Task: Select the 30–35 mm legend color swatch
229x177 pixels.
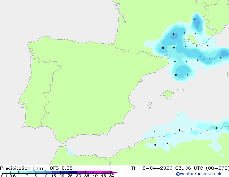Action: click(81, 172)
